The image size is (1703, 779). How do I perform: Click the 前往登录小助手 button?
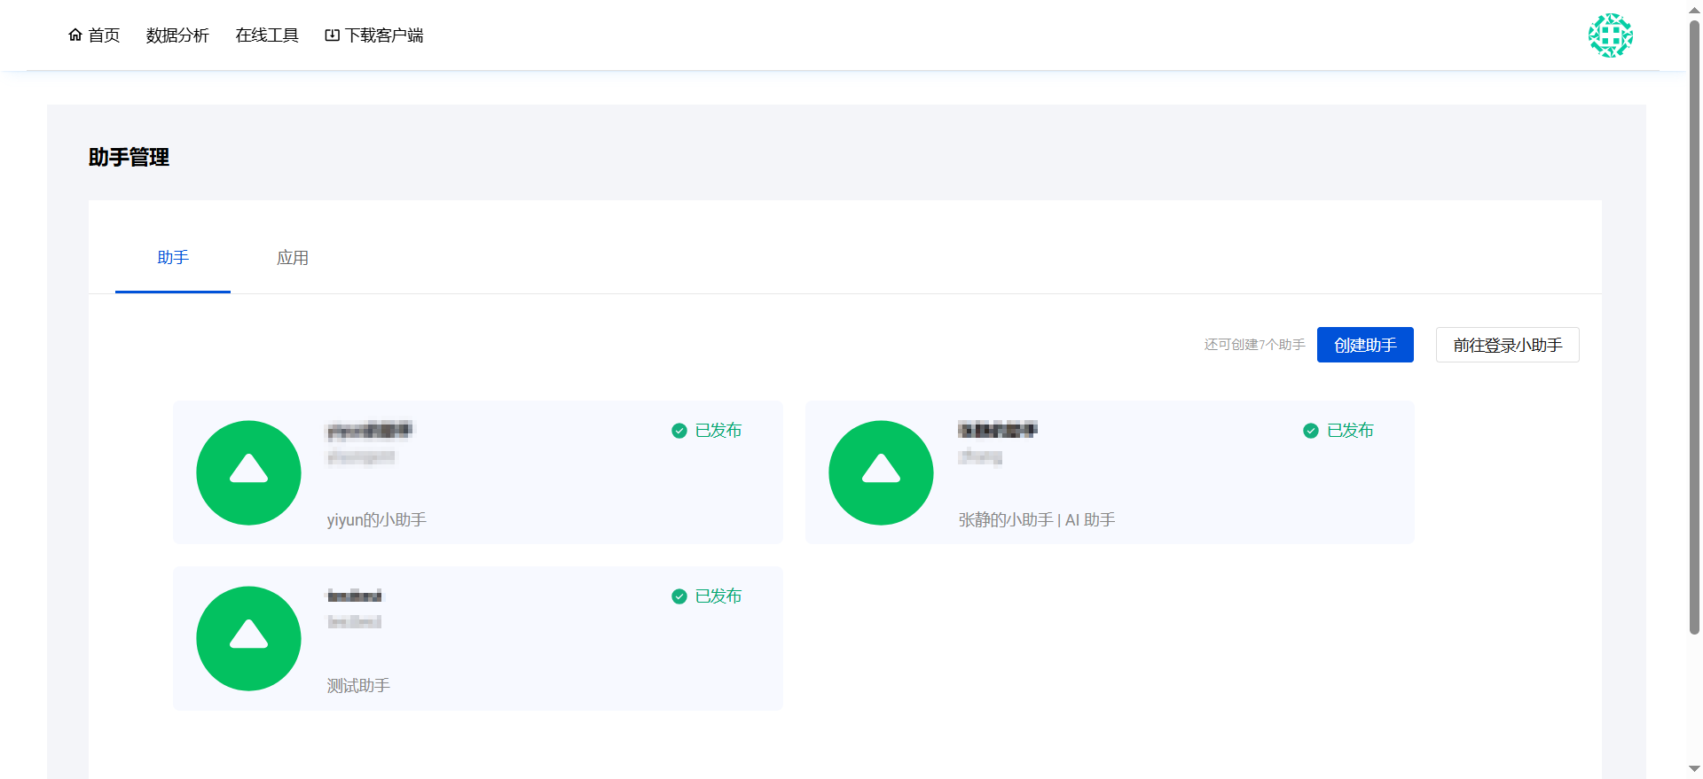coord(1508,345)
